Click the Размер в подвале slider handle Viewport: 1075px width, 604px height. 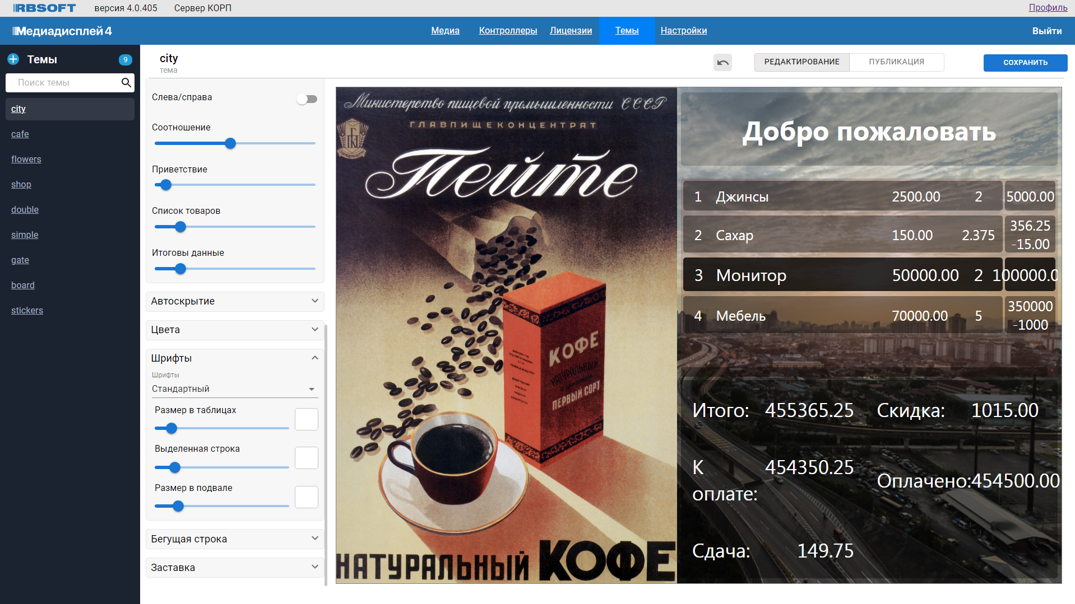178,506
